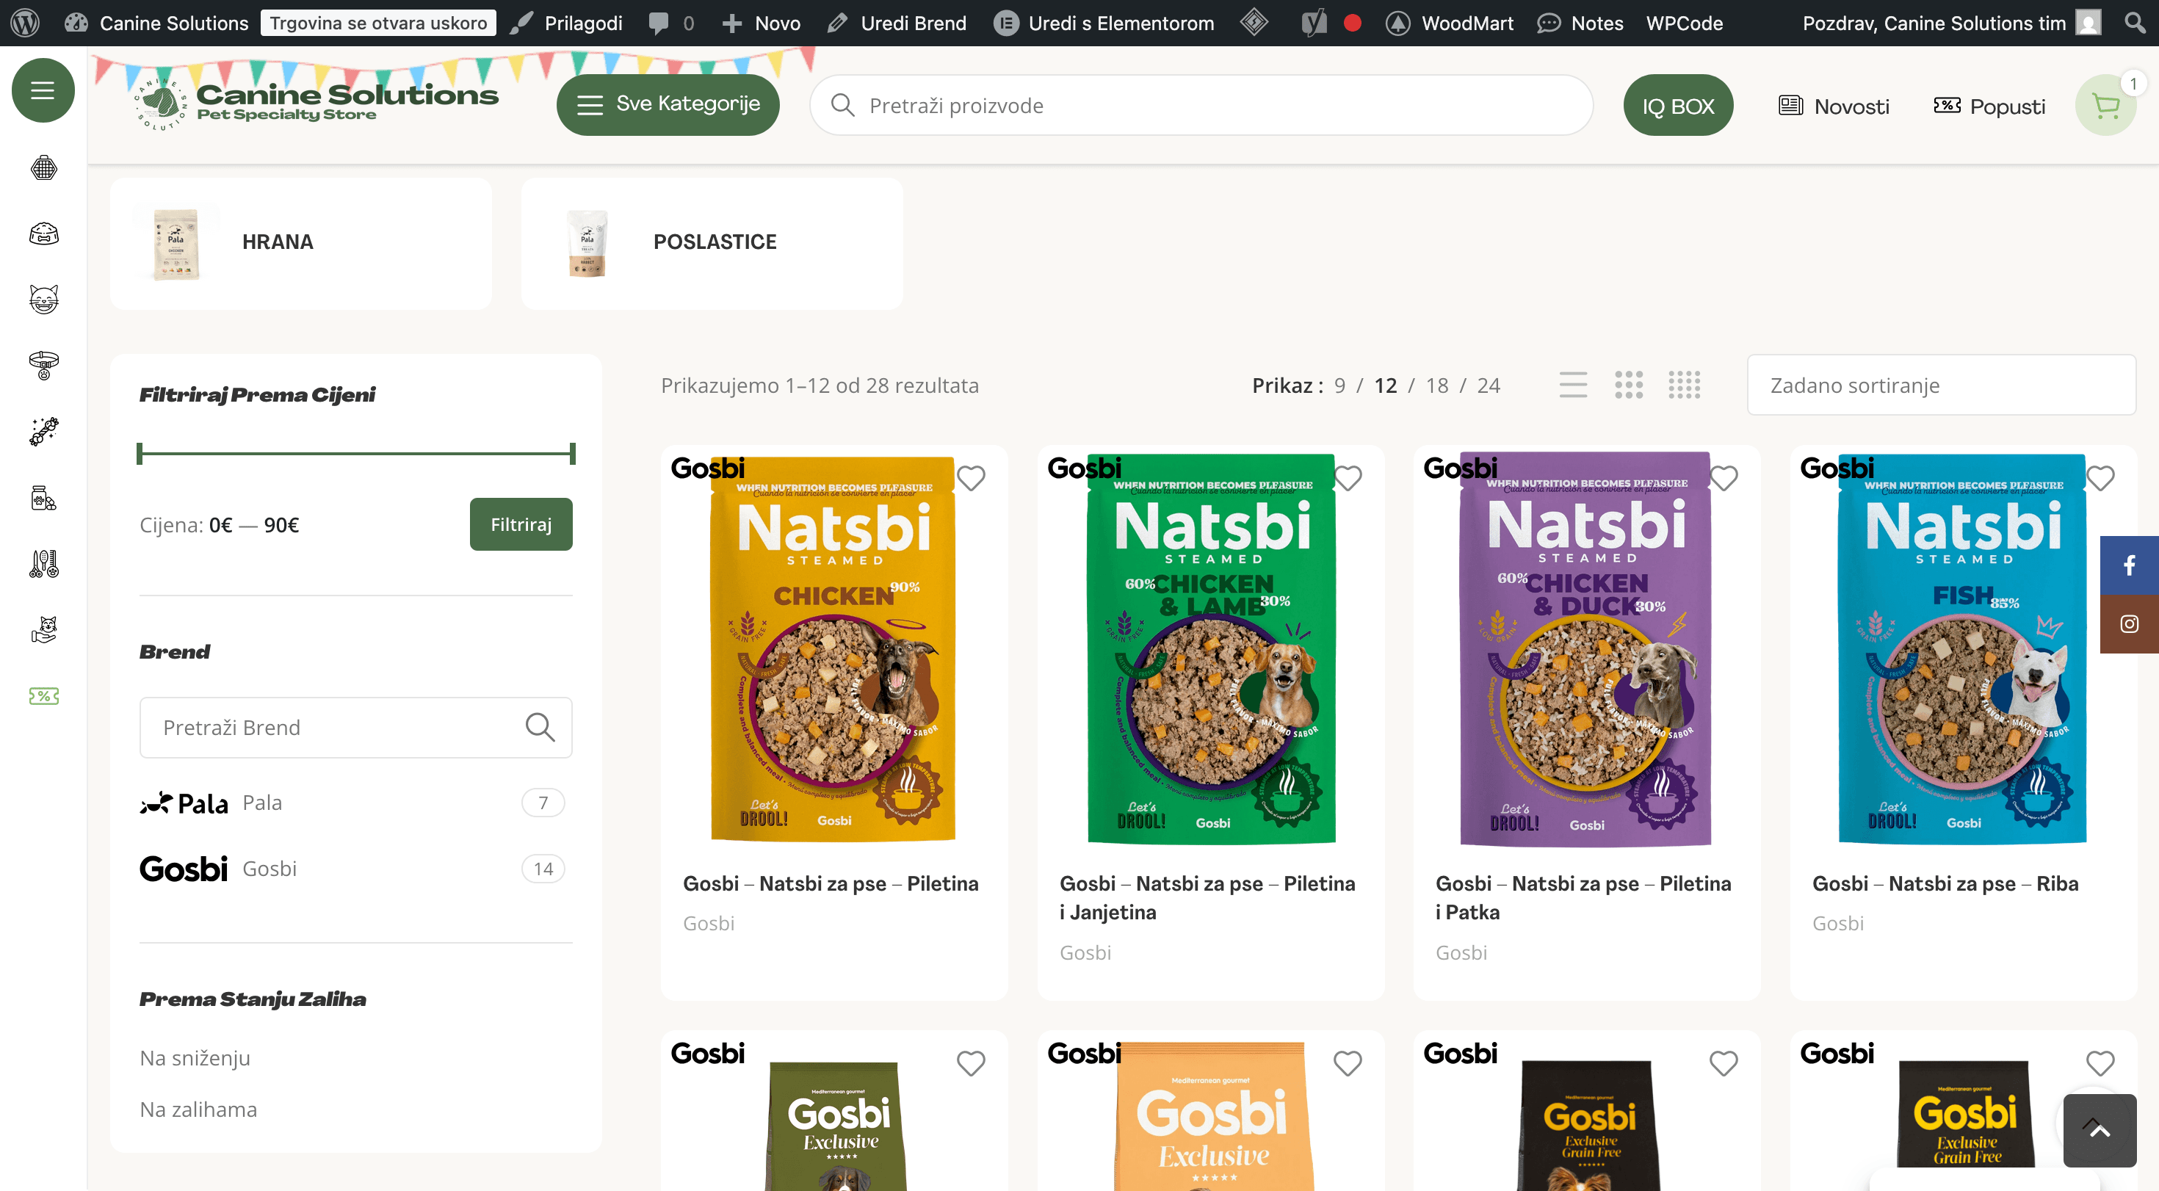2159x1191 pixels.
Task: Toggle the Na zalihama stock filter
Action: click(198, 1109)
